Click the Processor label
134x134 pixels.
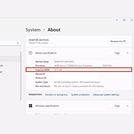pos(41,66)
